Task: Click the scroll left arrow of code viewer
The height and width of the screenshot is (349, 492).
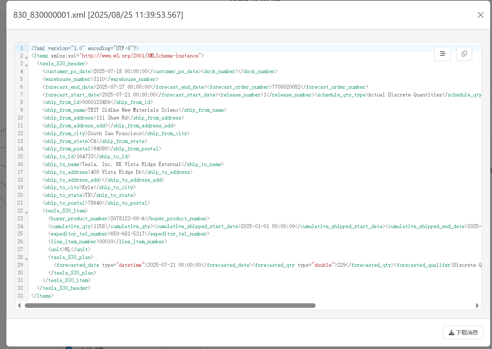Action: tap(19, 306)
